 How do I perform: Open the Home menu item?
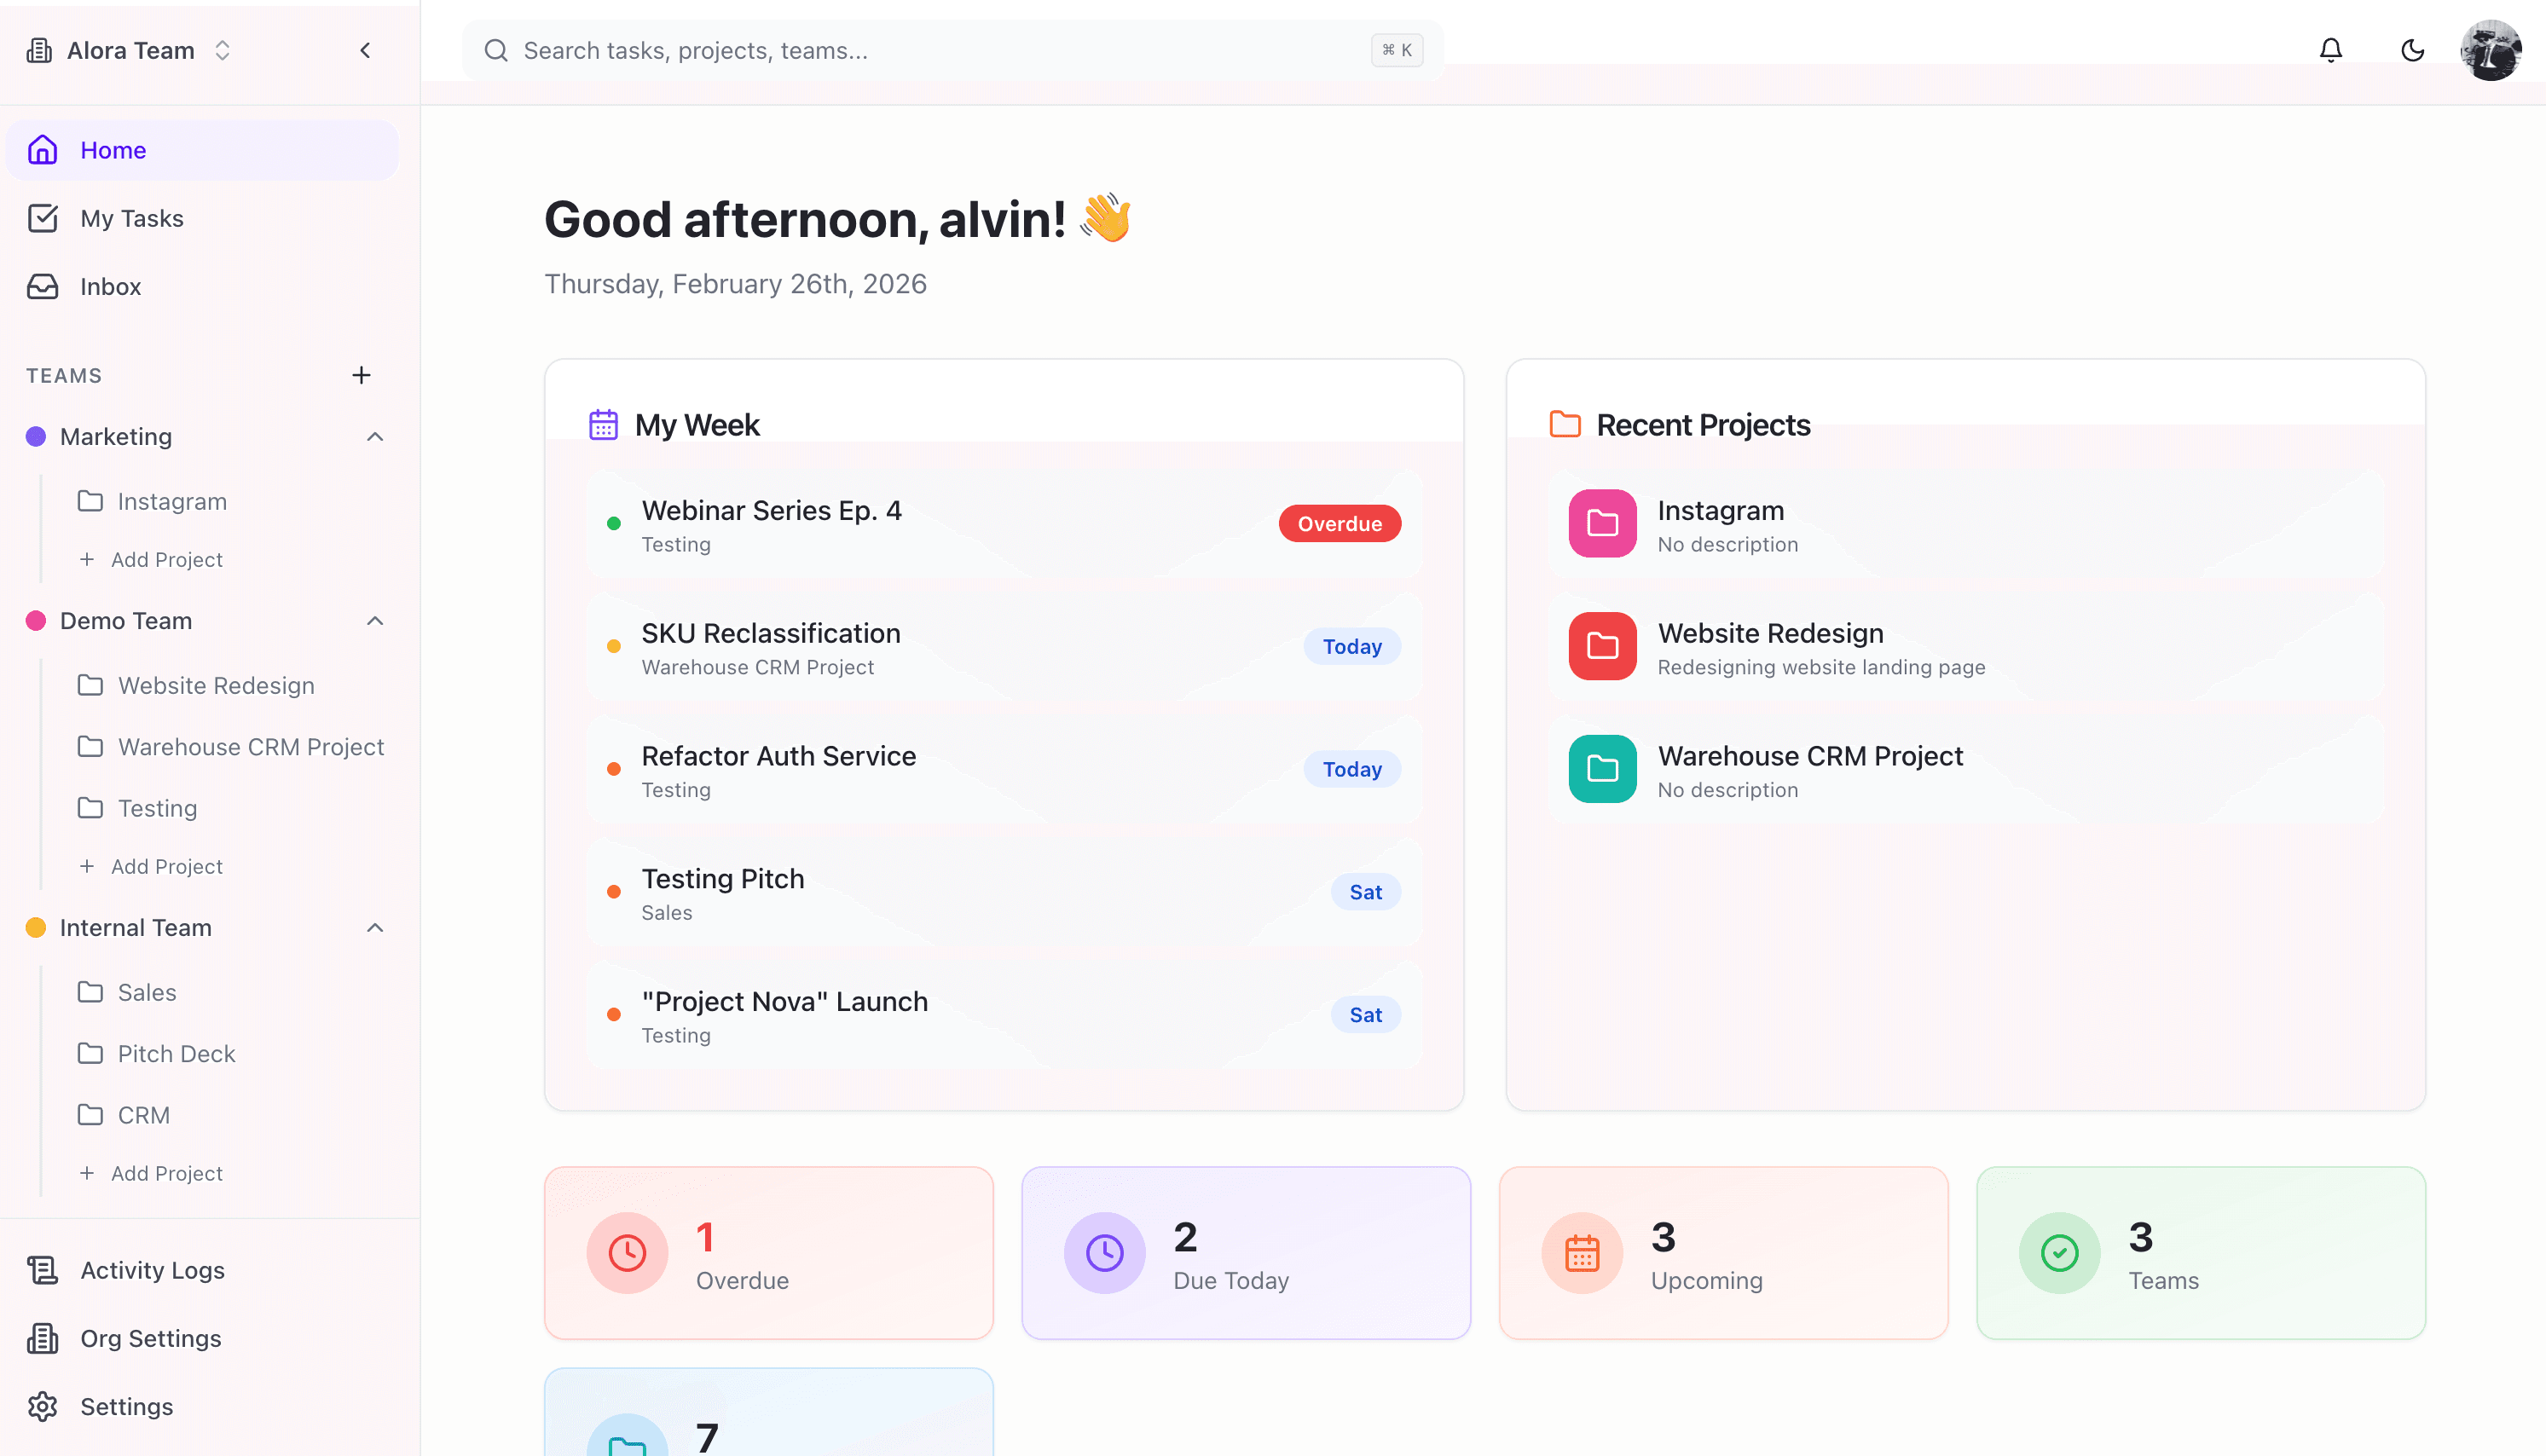[x=113, y=150]
